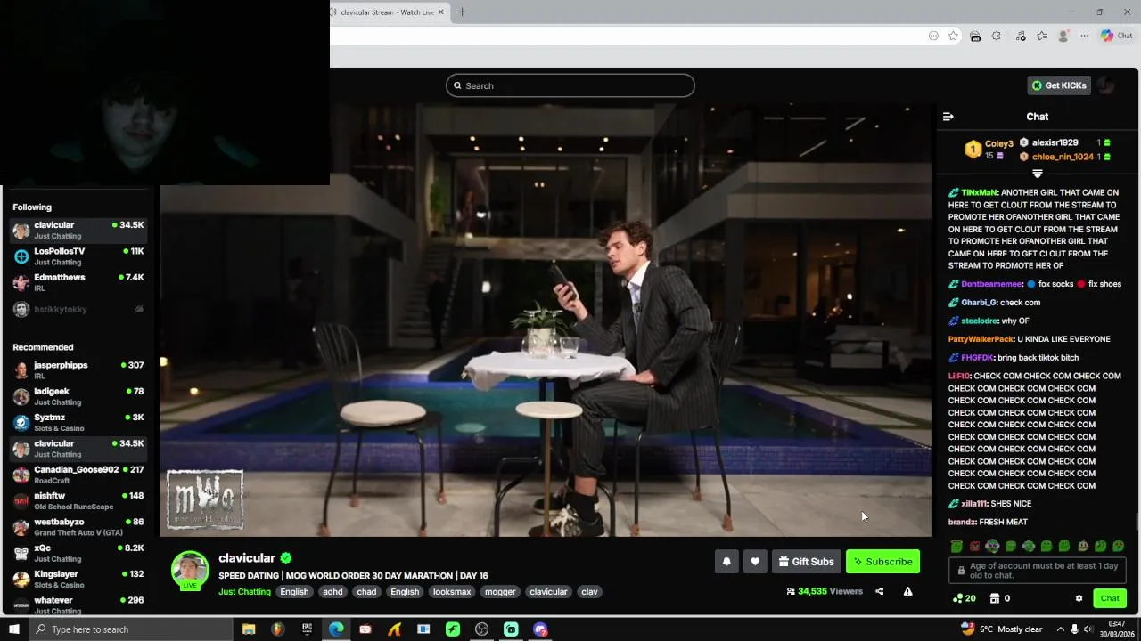Click the heart follow icon
The width and height of the screenshot is (1141, 641).
click(x=755, y=562)
